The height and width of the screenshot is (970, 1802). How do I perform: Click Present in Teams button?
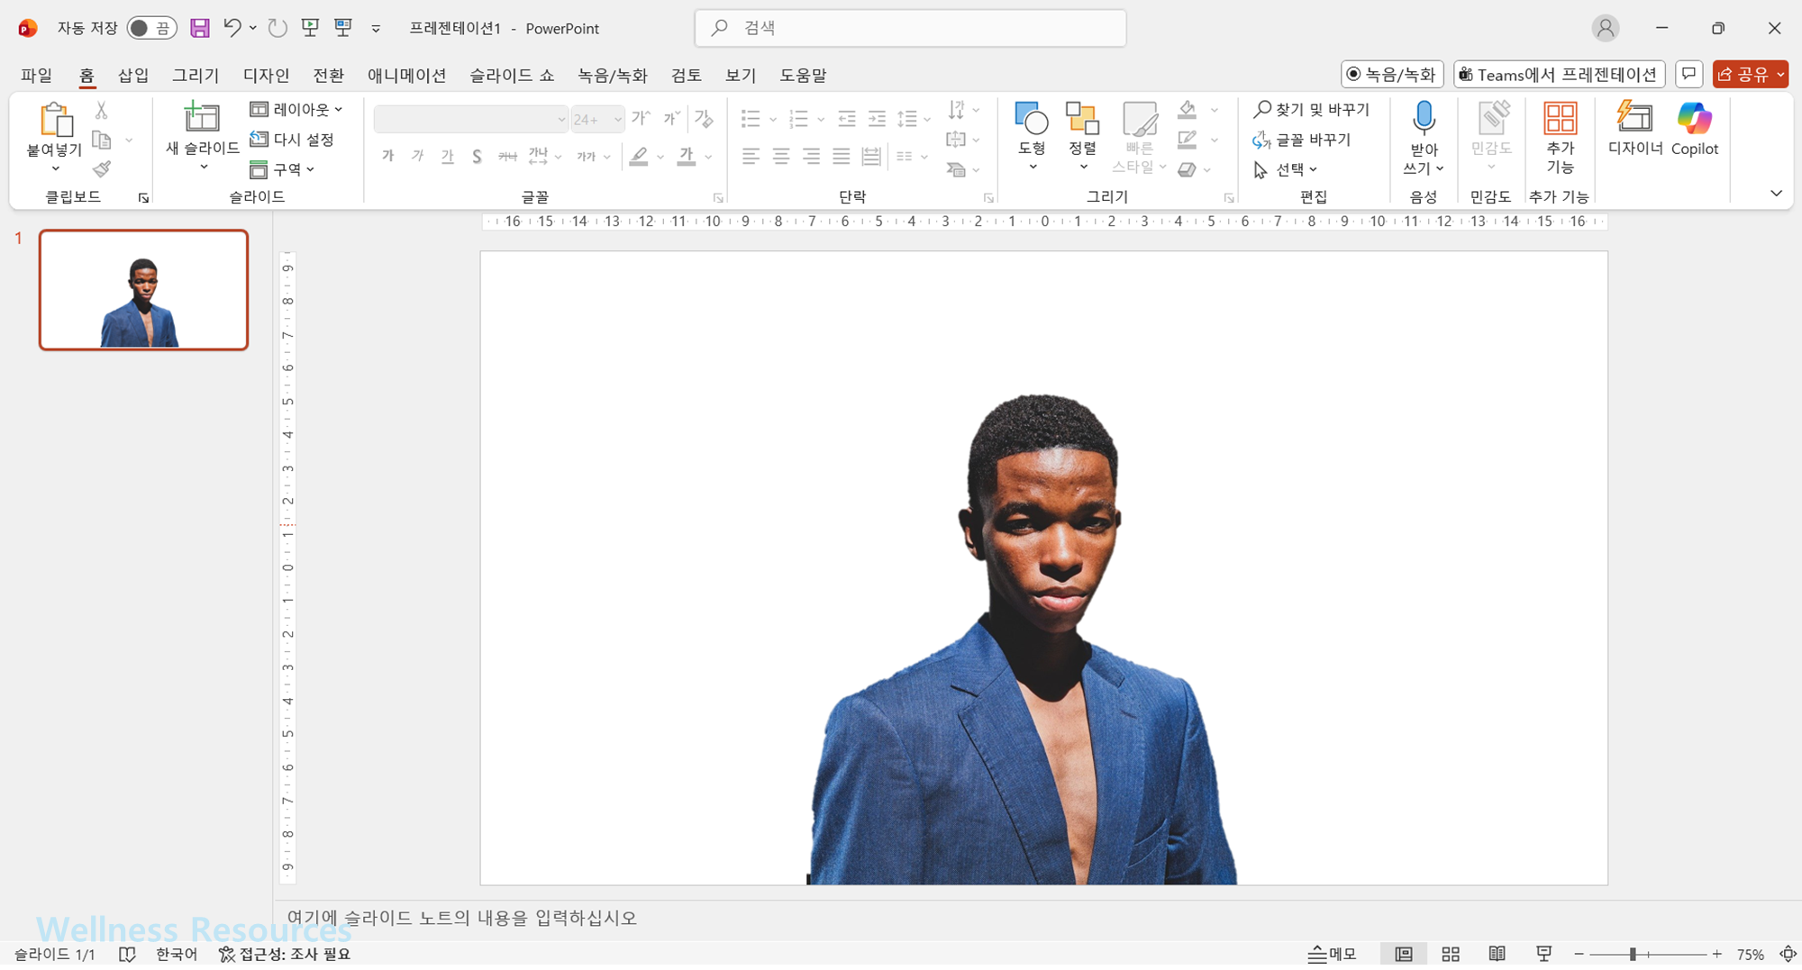(1559, 75)
